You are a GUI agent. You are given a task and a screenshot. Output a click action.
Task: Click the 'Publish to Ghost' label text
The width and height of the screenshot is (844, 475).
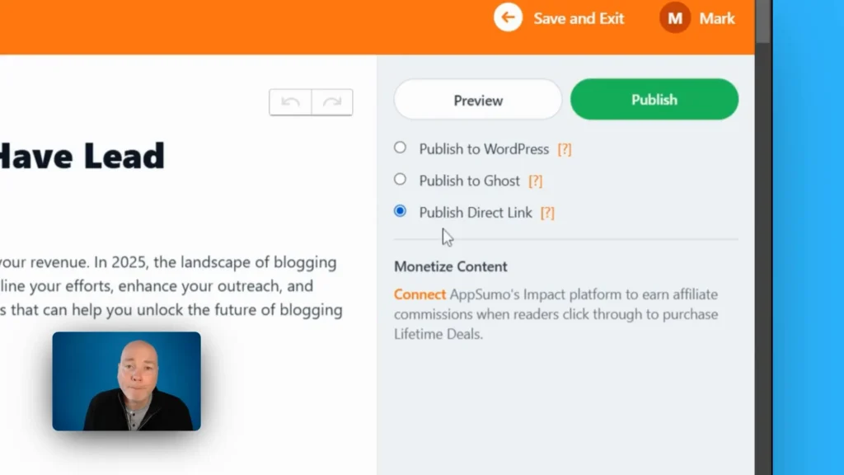click(x=469, y=181)
